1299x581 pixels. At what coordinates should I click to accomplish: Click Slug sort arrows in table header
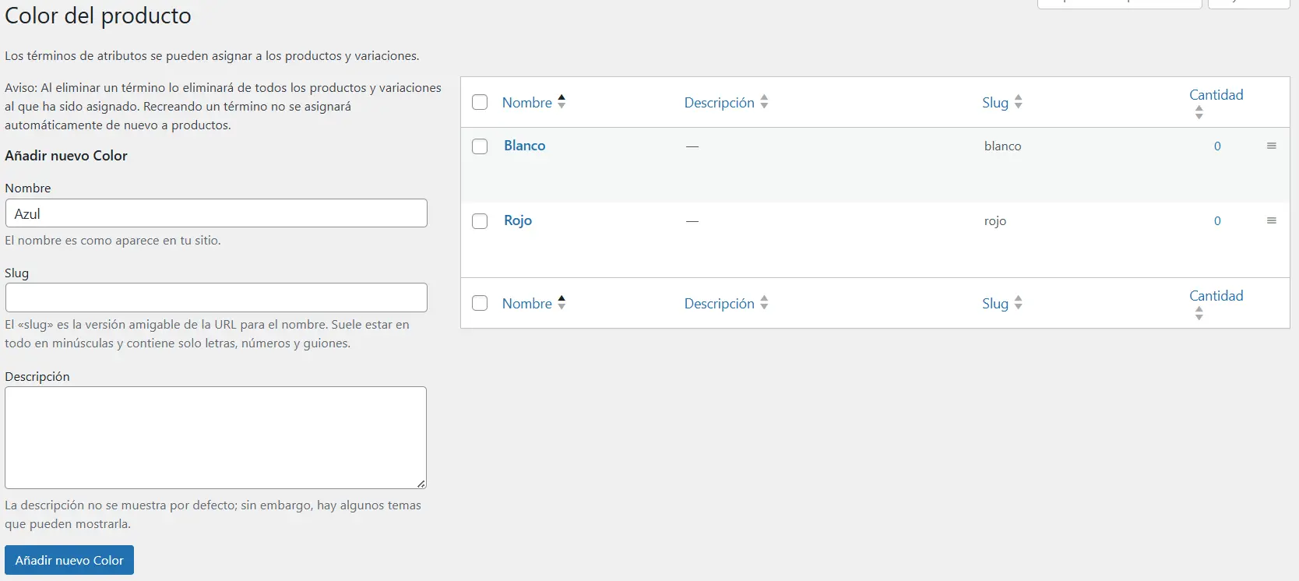[1018, 102]
